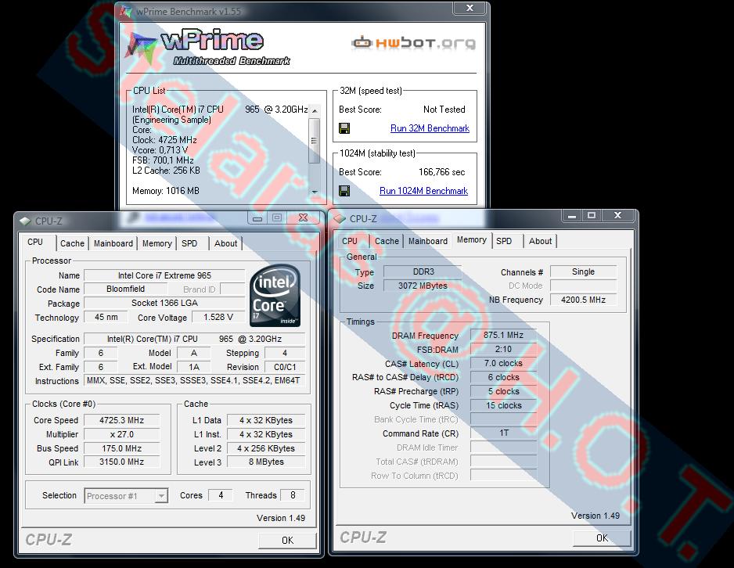This screenshot has width=734, height=568.
Task: Click the Core Voltage value '1.528 V'
Action: [218, 317]
